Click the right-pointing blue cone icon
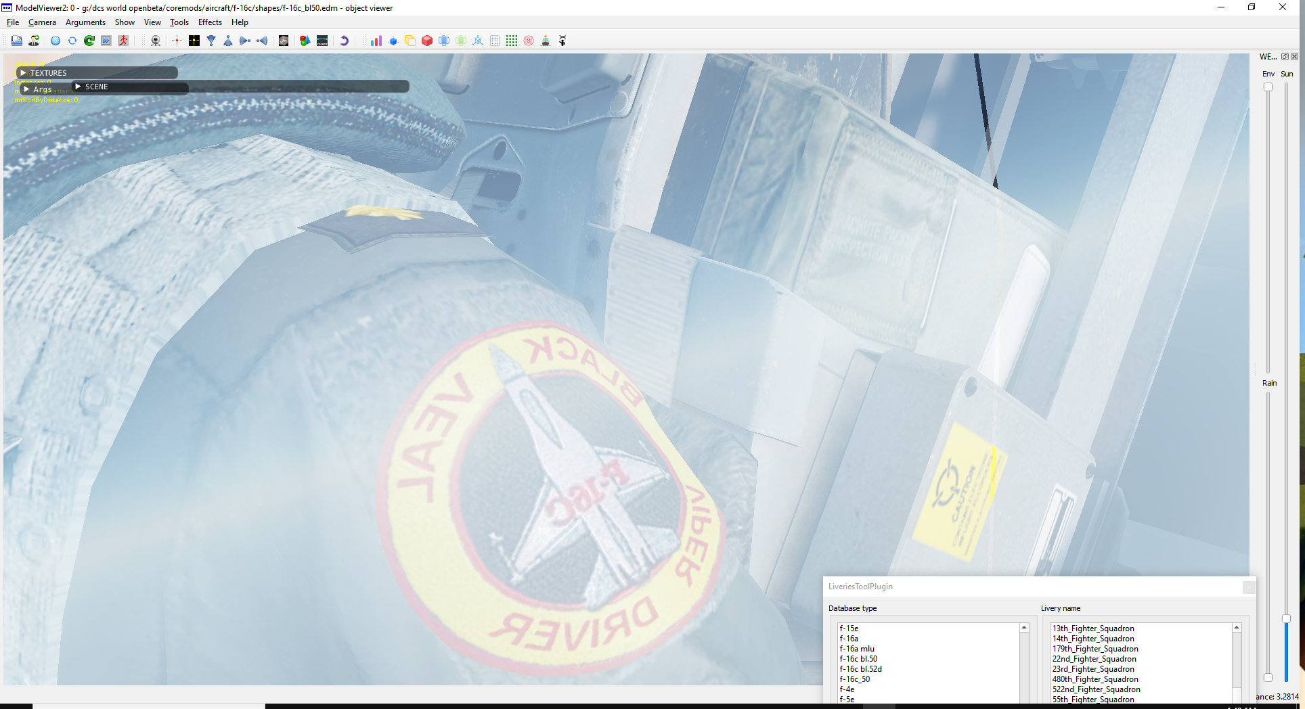The image size is (1305, 709). click(x=245, y=41)
